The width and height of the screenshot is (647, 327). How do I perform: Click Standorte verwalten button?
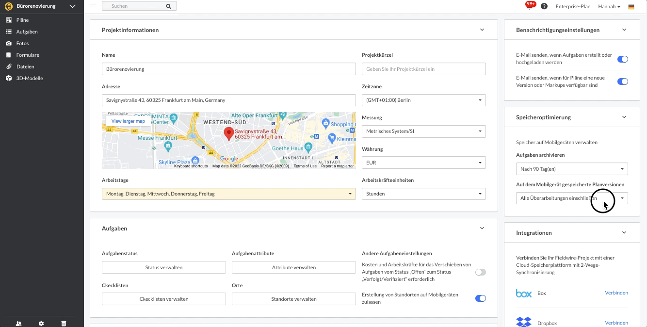pos(294,299)
